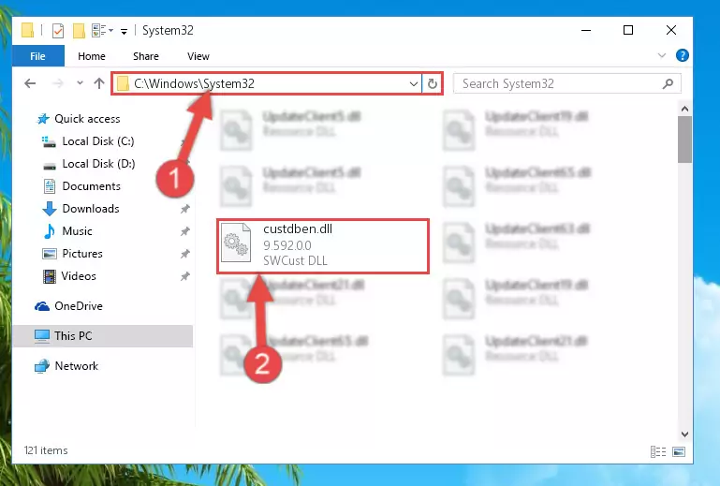Click the Pictures icon in sidebar
Screen dimensions: 720x486
coord(50,254)
